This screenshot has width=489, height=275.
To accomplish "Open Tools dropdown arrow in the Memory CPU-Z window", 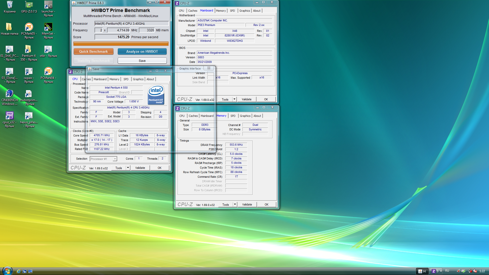I will click(x=235, y=204).
